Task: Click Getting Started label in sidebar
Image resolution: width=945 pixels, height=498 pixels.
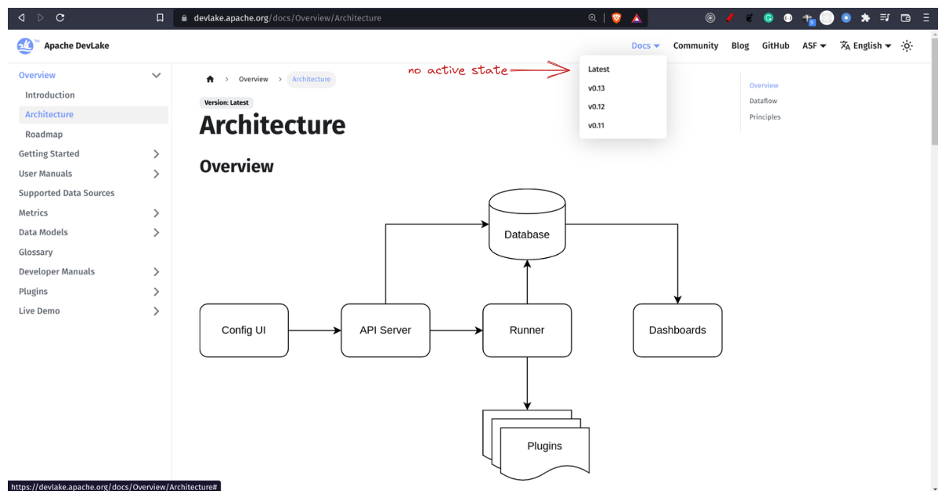Action: pos(49,154)
